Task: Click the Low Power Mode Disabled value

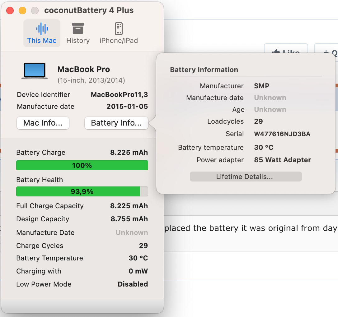Action: pos(133,284)
